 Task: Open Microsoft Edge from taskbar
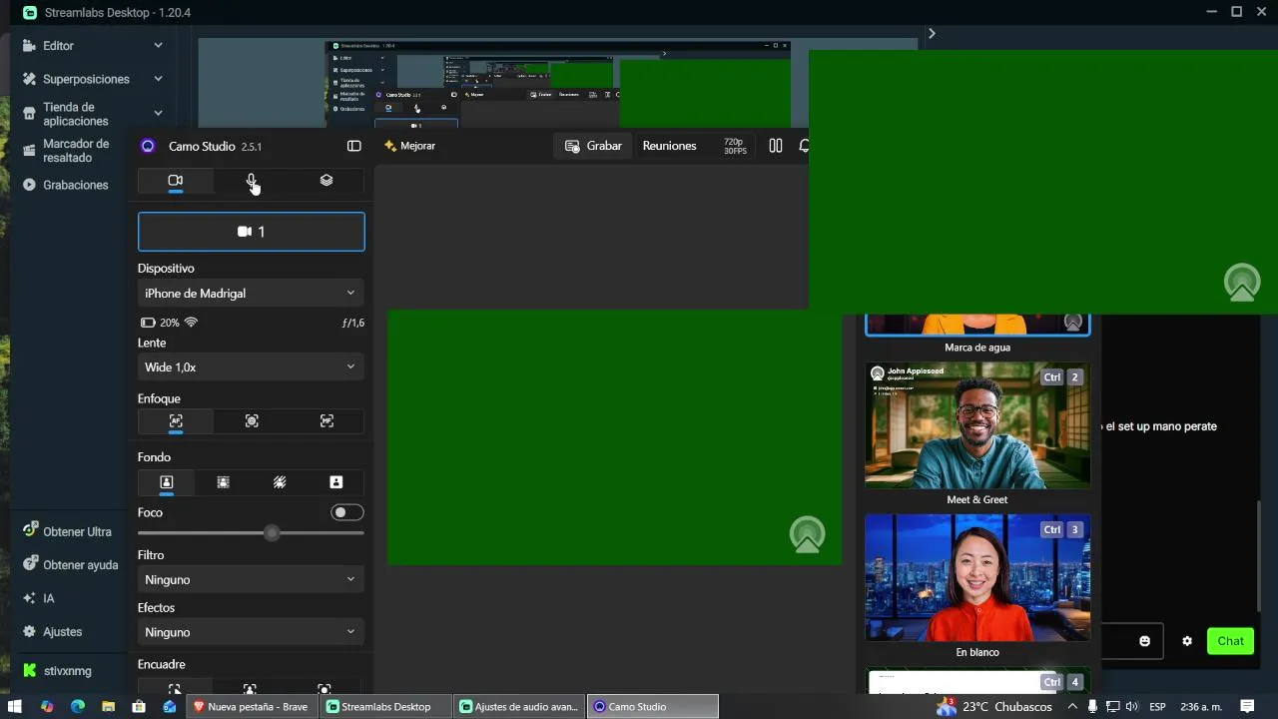coord(78,706)
